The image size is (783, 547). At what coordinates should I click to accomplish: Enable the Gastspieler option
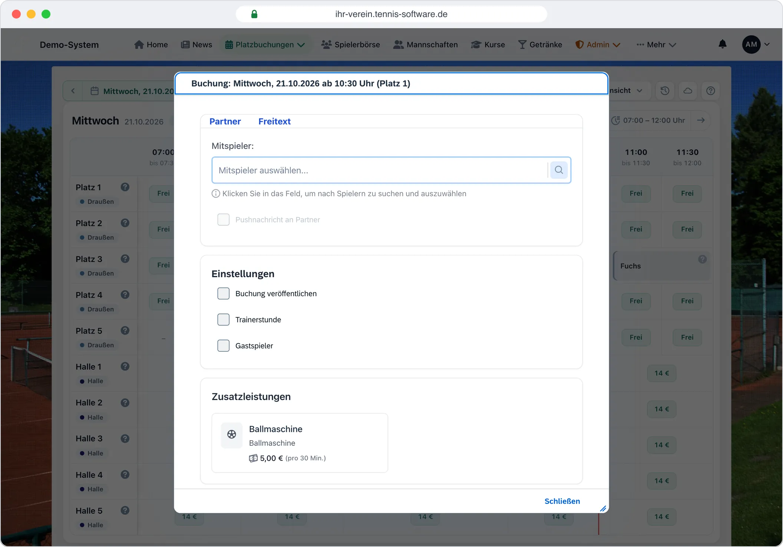point(224,346)
